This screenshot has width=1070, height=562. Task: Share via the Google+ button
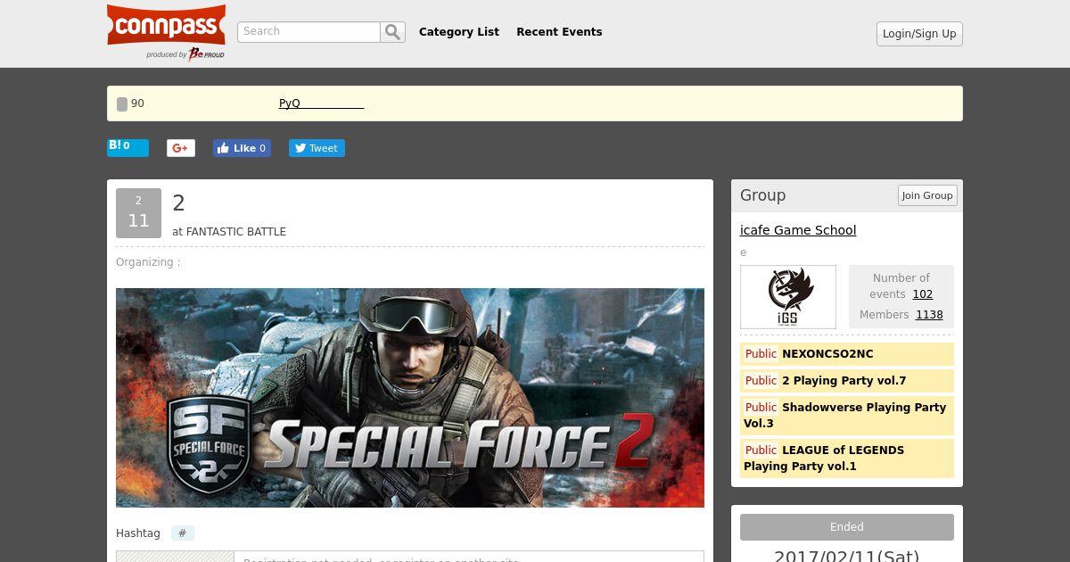click(x=181, y=148)
